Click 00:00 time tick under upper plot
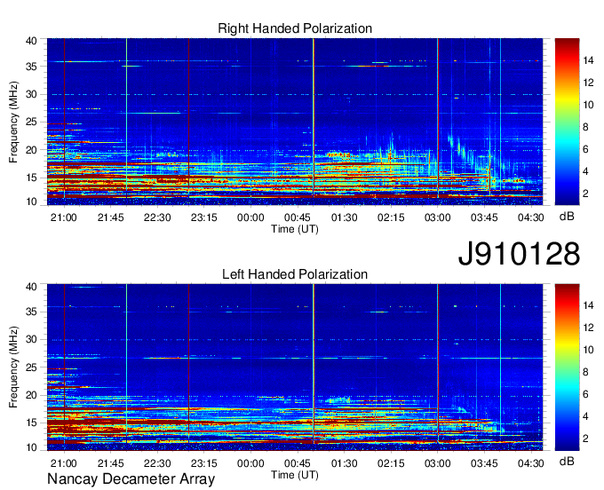 [x=250, y=217]
